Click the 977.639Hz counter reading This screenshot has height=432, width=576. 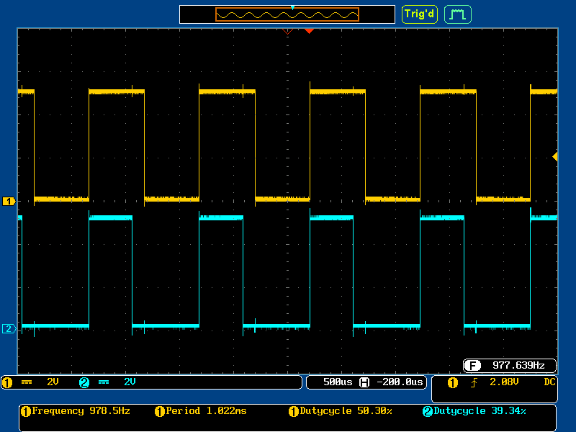[x=518, y=365]
